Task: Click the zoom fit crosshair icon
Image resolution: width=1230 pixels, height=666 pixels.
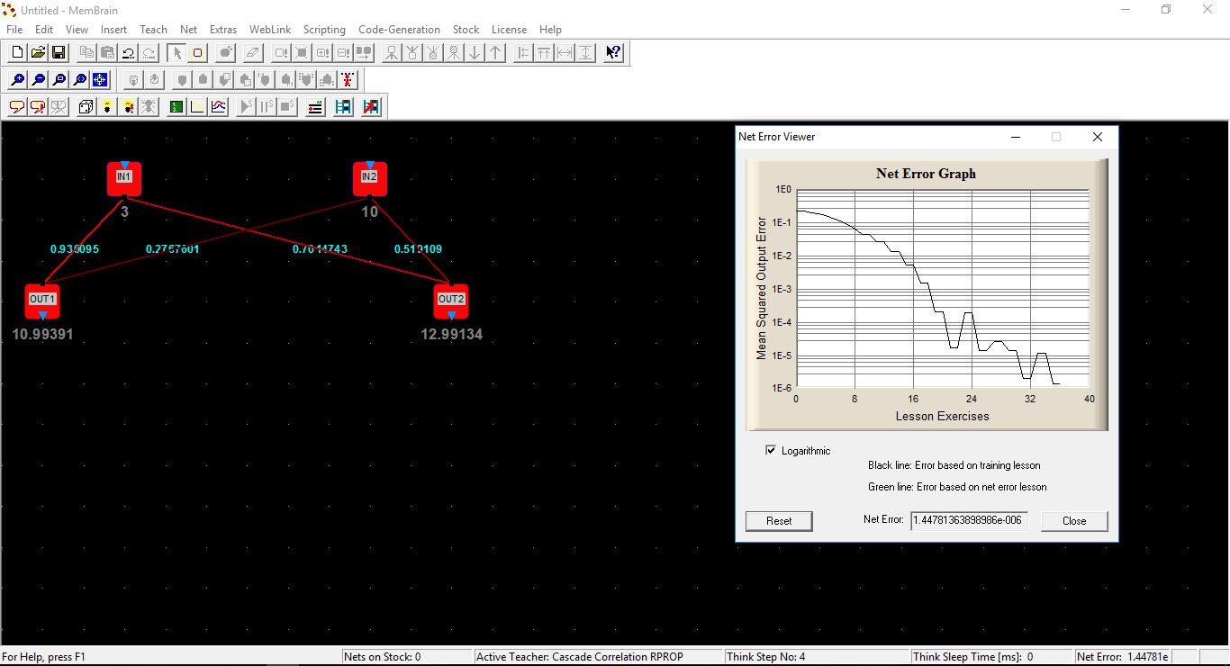Action: 100,80
